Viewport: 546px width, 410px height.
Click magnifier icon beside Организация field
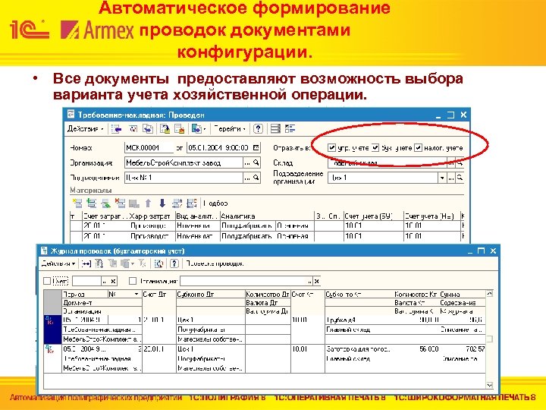(x=256, y=162)
